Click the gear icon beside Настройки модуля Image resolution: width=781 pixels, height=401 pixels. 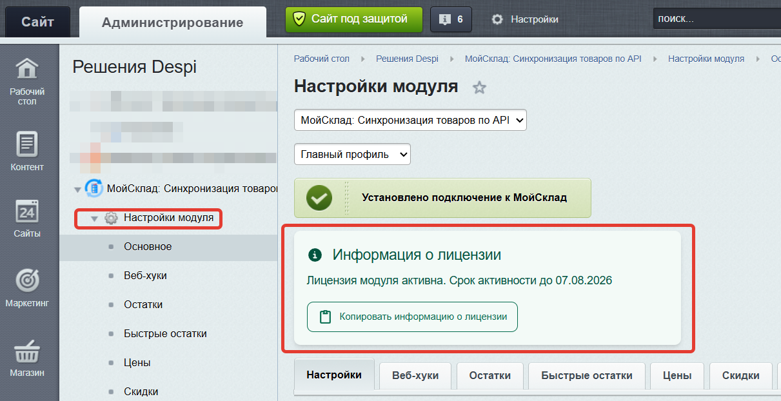pos(111,219)
